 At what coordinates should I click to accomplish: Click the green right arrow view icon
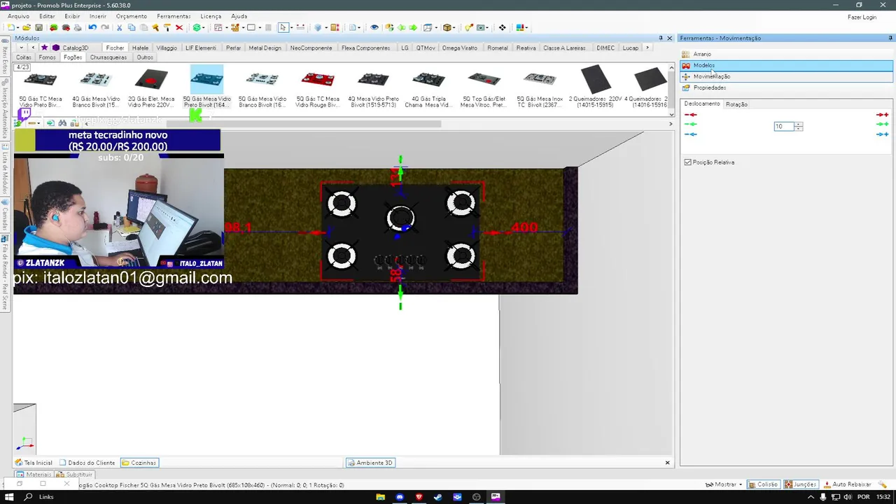(x=413, y=28)
